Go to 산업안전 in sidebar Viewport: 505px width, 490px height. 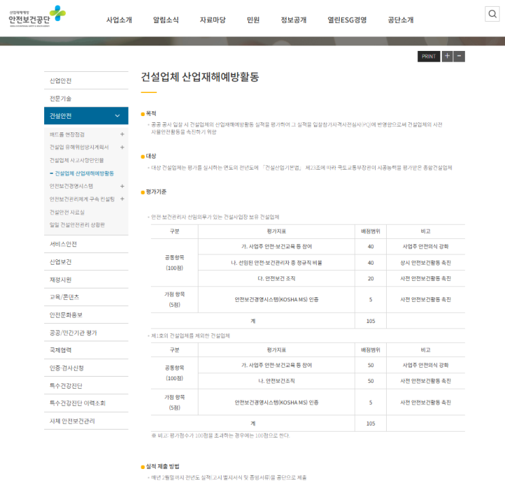click(86, 81)
